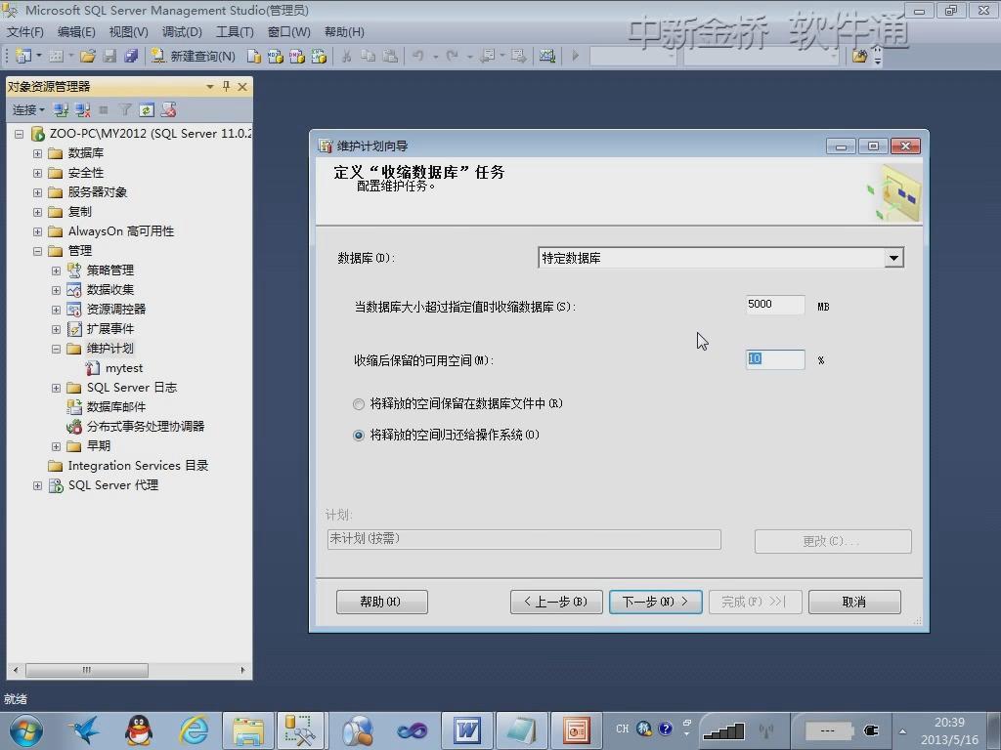Screen dimensions: 1001x750
Task: Click the Disconnect icon in Object Explorer toolbar
Action: pyautogui.click(x=82, y=110)
